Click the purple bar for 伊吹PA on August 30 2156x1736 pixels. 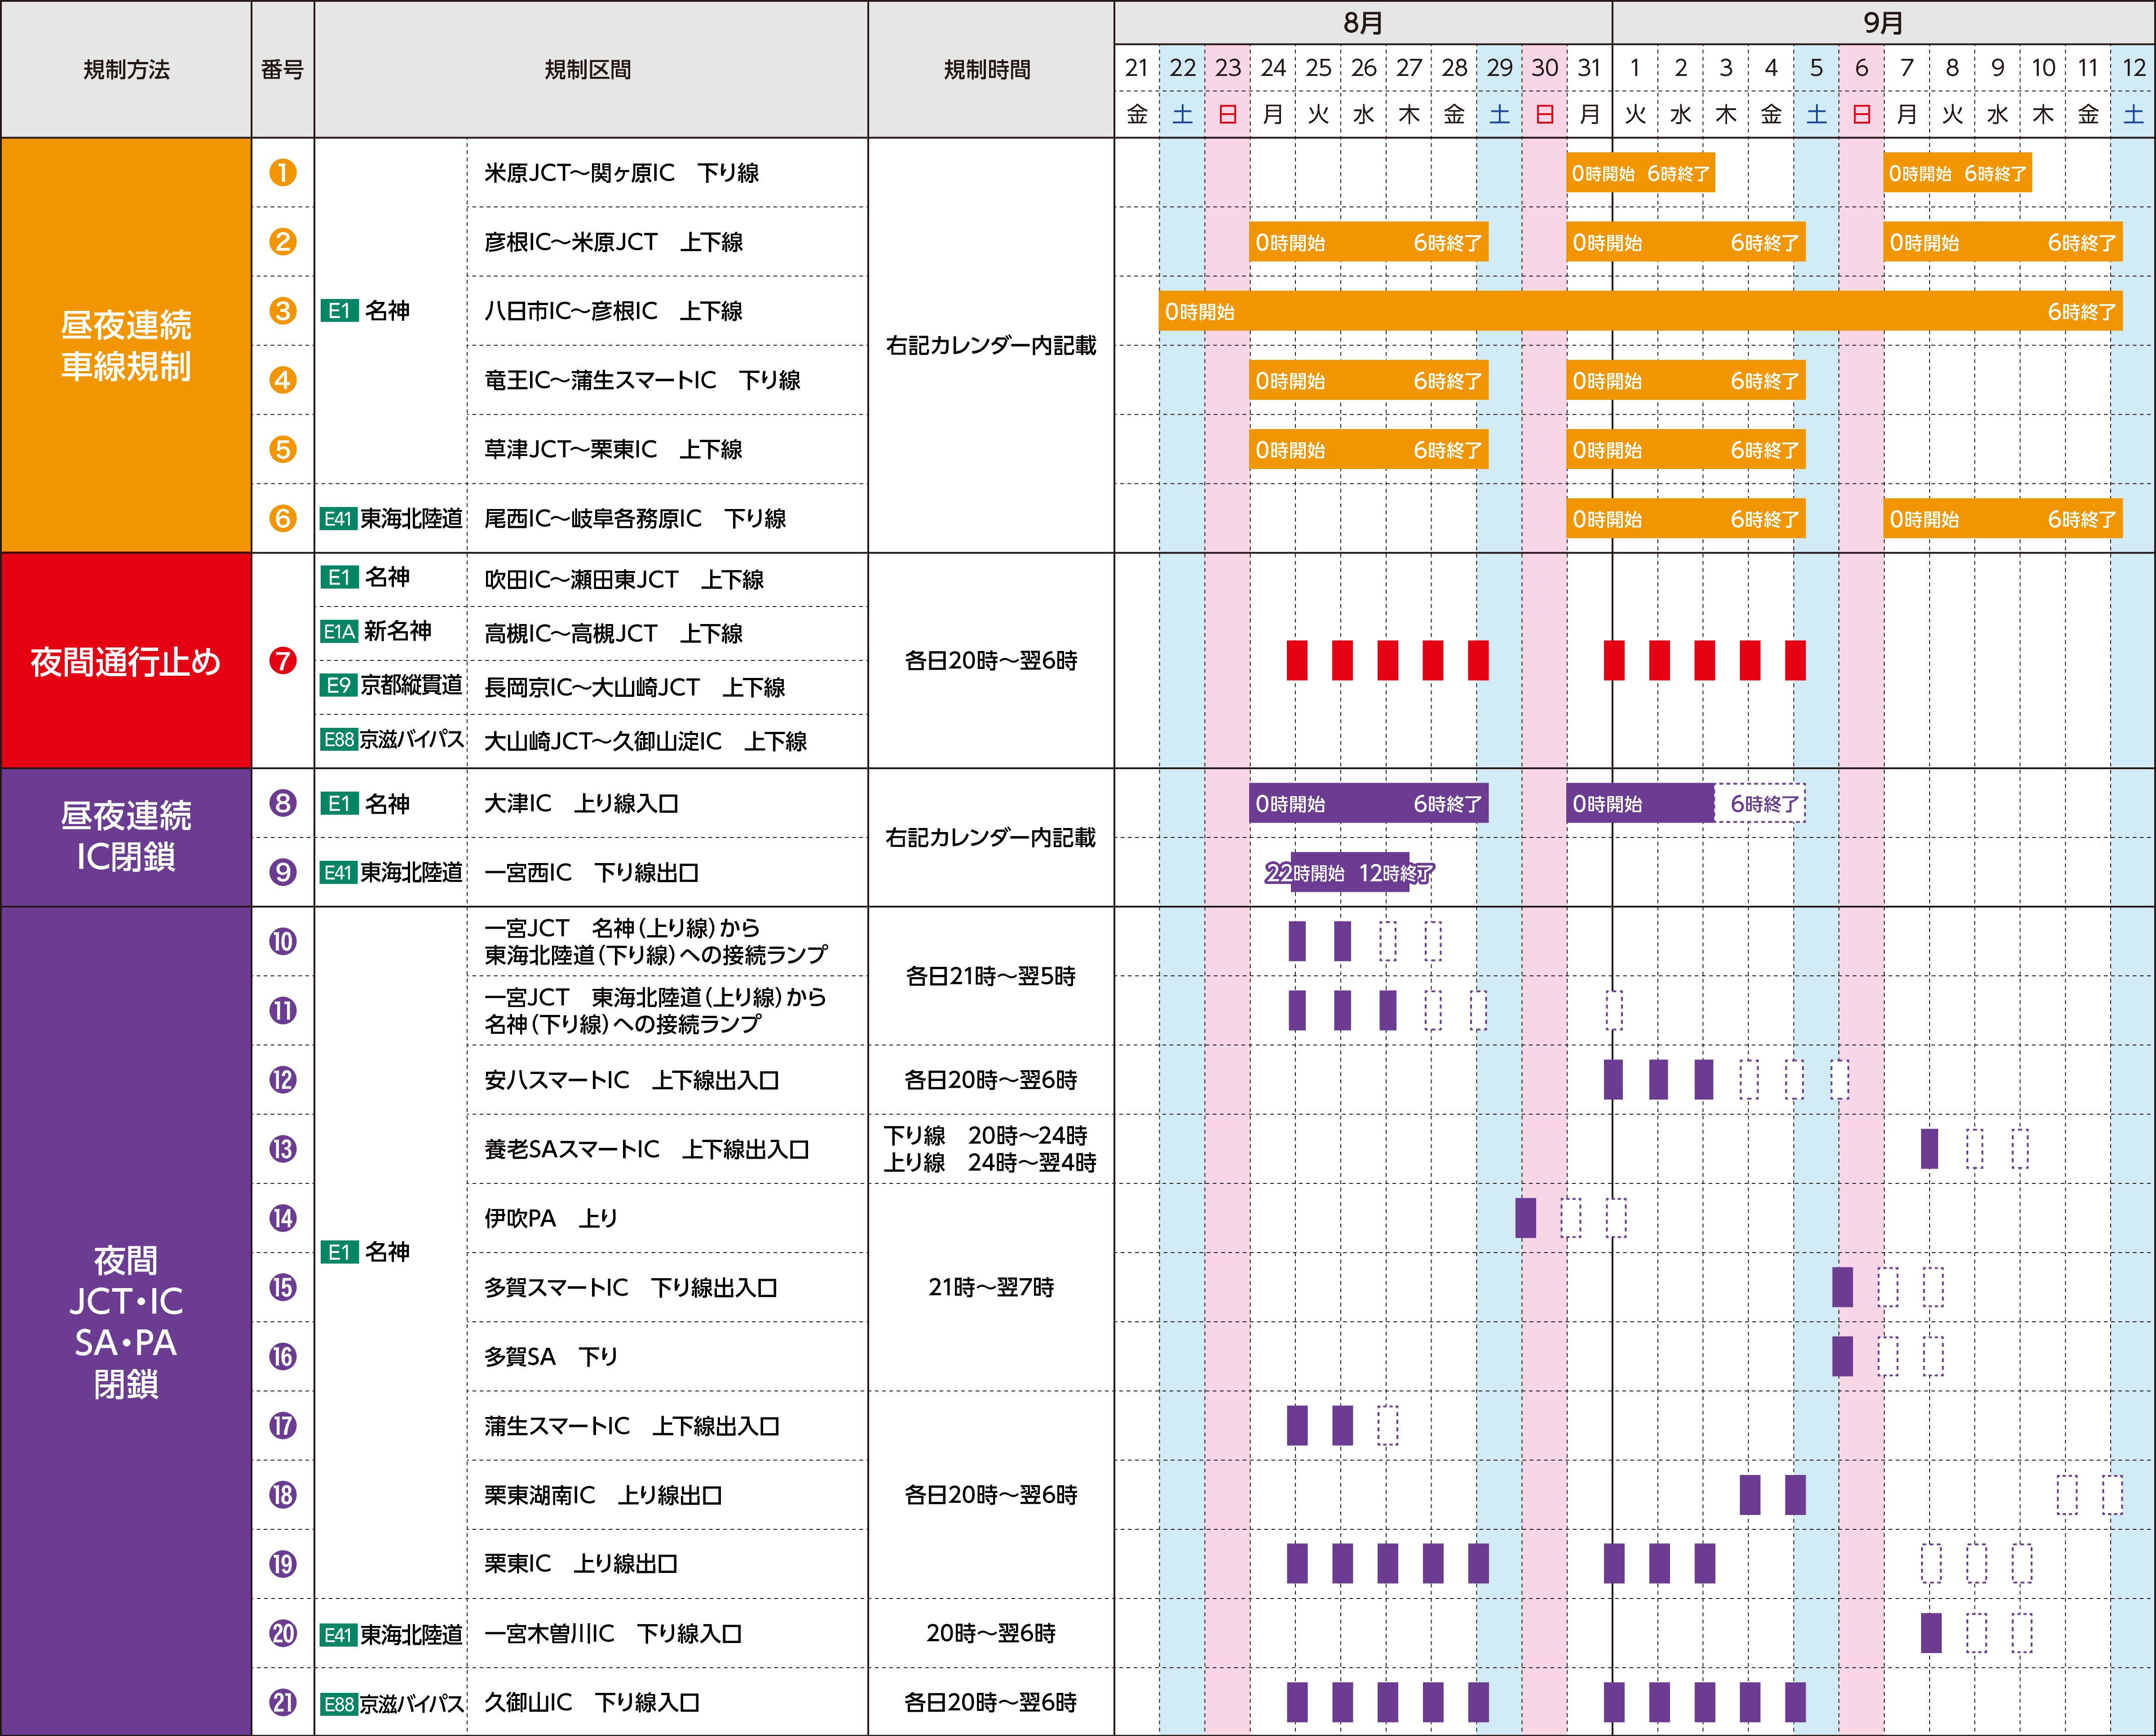1525,1218
